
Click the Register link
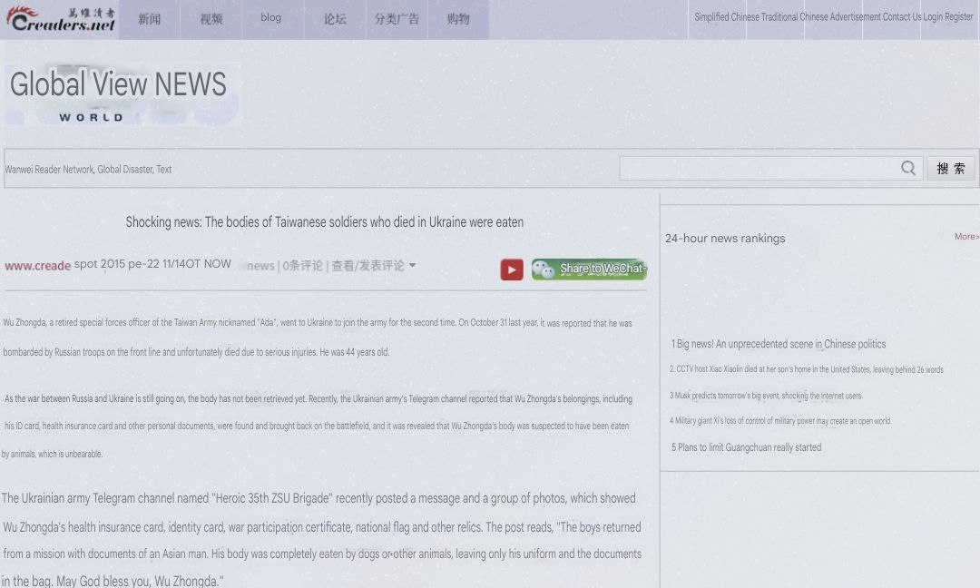pos(959,17)
